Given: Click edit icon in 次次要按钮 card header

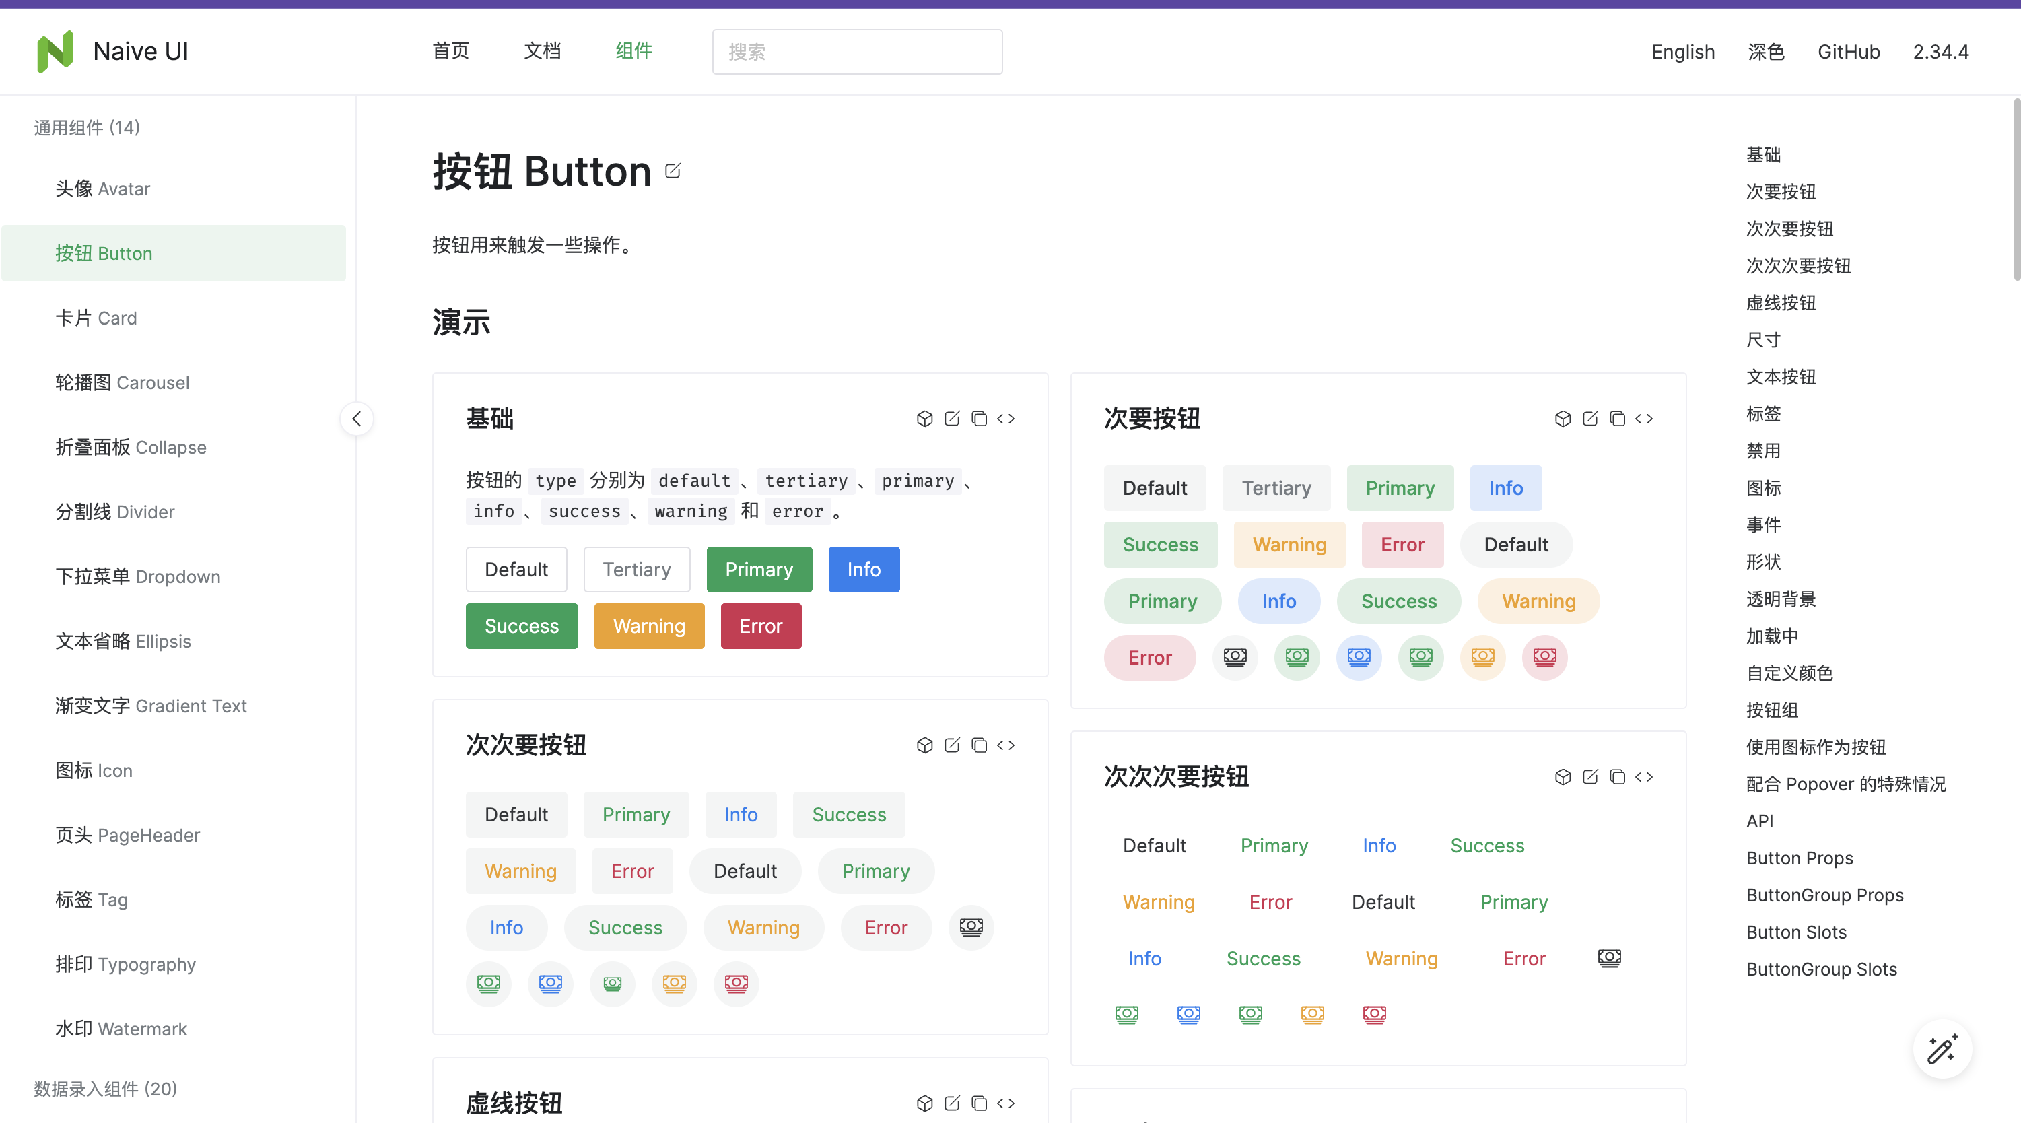Looking at the screenshot, I should (x=952, y=745).
